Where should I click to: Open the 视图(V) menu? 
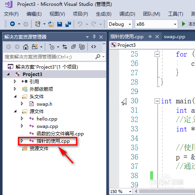57,14
